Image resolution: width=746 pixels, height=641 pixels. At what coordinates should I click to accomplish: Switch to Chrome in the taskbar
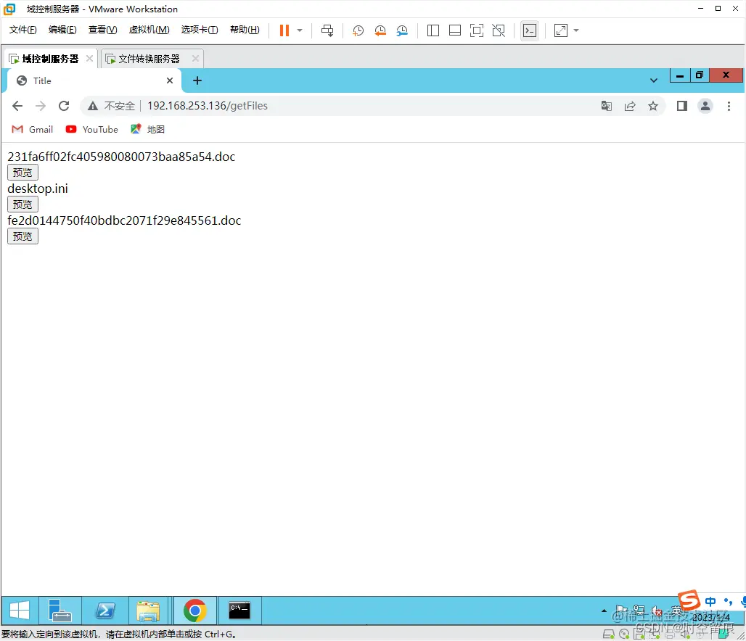coord(195,610)
